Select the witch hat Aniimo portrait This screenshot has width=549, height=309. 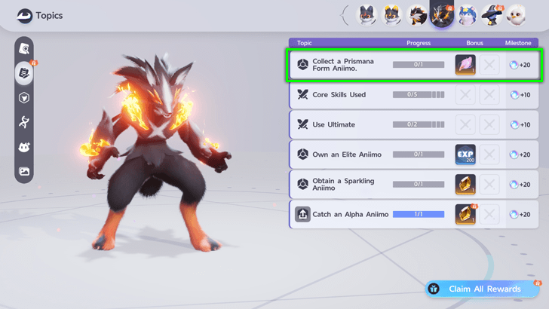(x=492, y=15)
